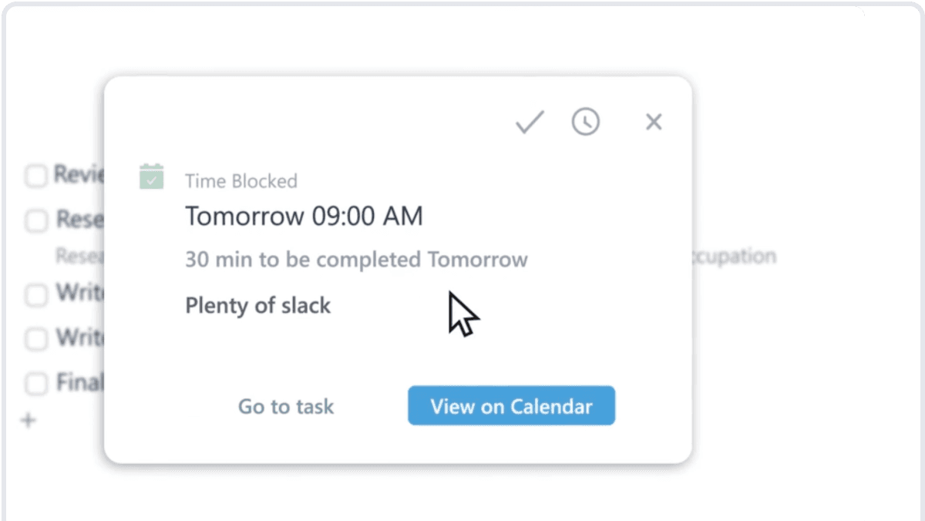
Task: Check the box beside the 'Revie' task
Action: tap(36, 176)
